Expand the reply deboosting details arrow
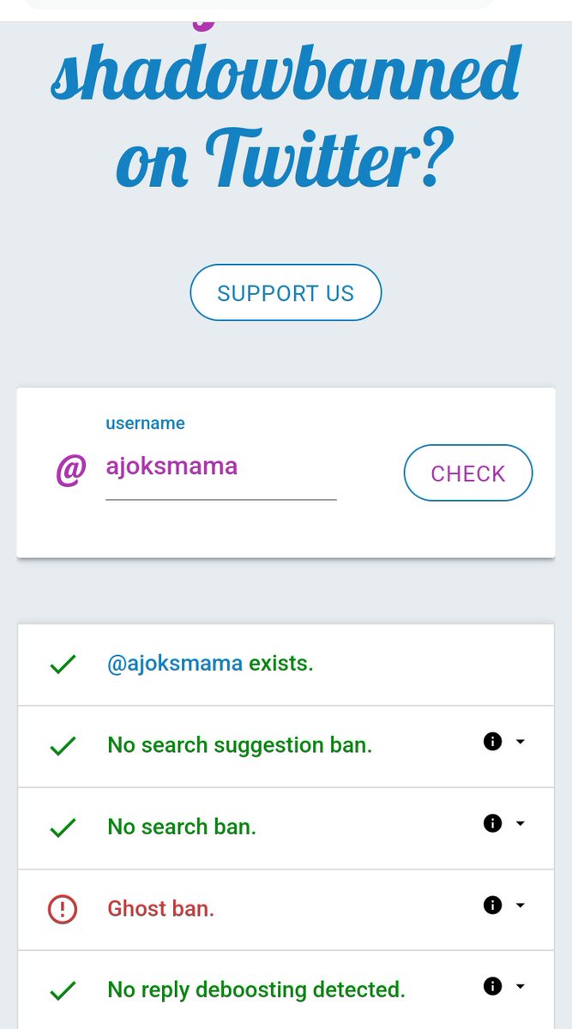Screen dimensions: 572x1029 [520, 986]
